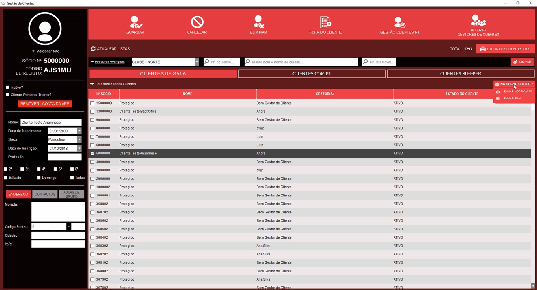
Task: Toggle Cliente Personal Trainer? checkbox
Action: [7, 94]
